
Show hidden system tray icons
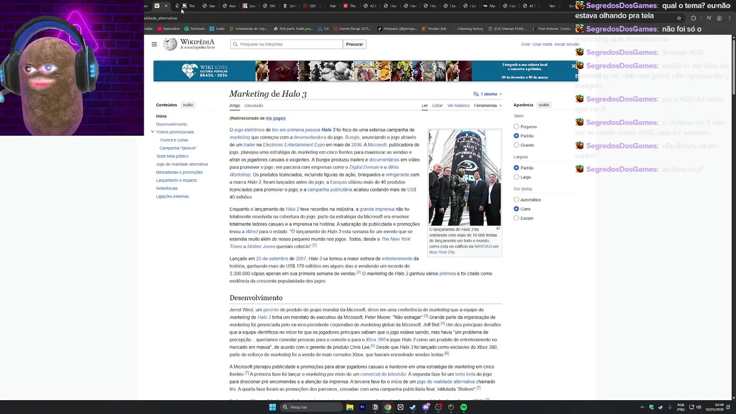(x=642, y=407)
